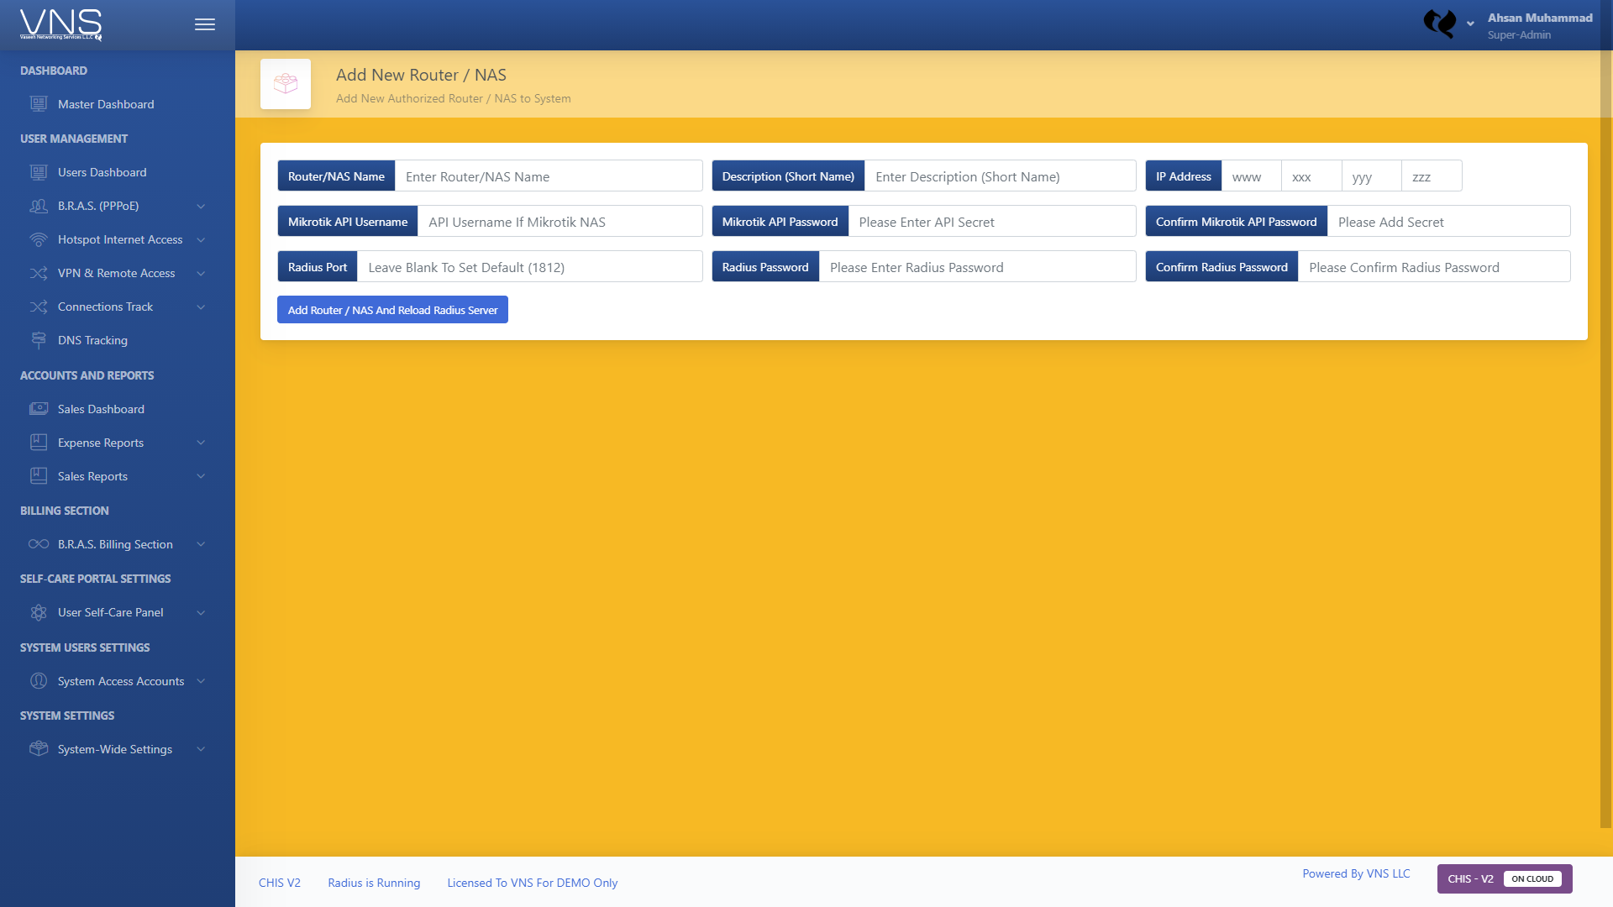Expand System-Wide Settings submenu

pos(201,749)
